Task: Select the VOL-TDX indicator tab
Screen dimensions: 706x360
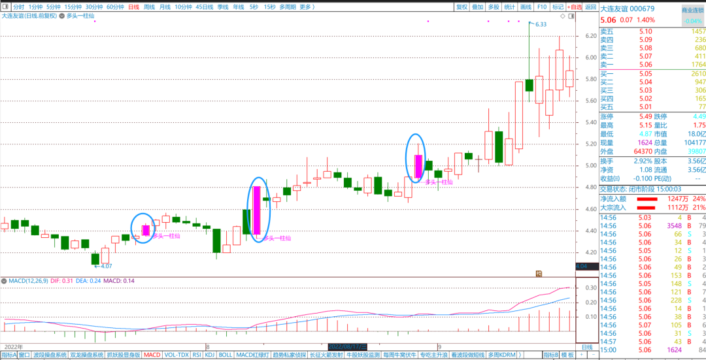Action: pos(176,355)
